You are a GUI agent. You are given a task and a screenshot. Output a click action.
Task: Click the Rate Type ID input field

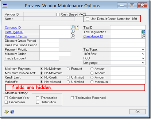click(x=55, y=32)
